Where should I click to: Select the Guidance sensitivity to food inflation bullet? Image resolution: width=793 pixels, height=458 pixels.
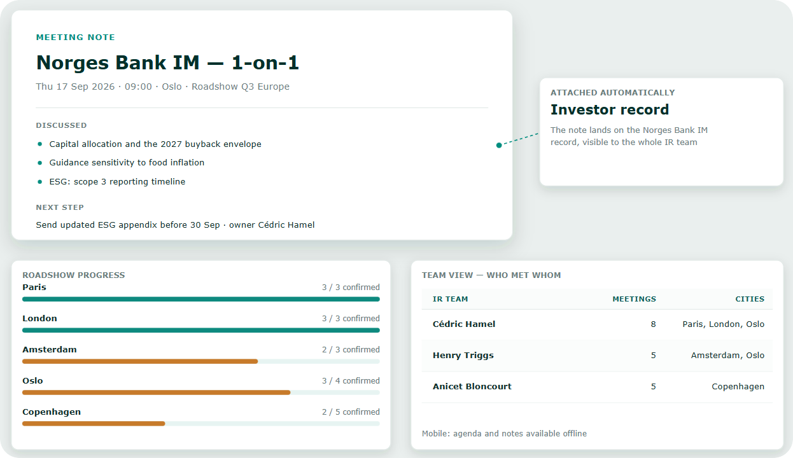(127, 163)
